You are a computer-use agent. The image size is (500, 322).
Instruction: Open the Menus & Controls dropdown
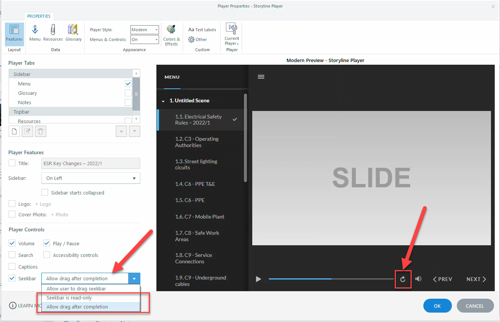145,39
